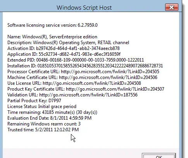Click the Time remaining 43185 minute(s) line
Viewport: 188px width, 158px height.
52,112
